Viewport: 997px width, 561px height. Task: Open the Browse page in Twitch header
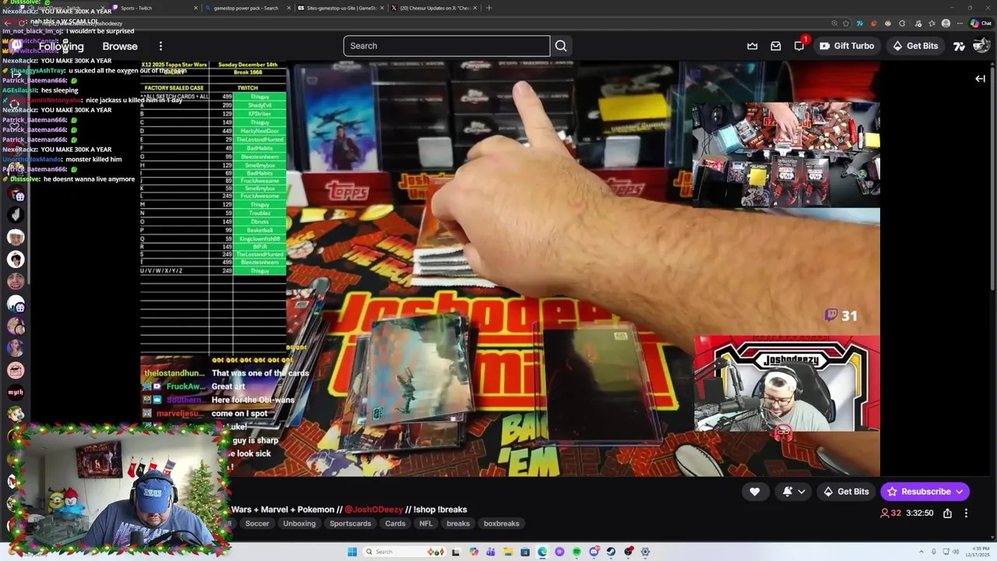tap(120, 46)
